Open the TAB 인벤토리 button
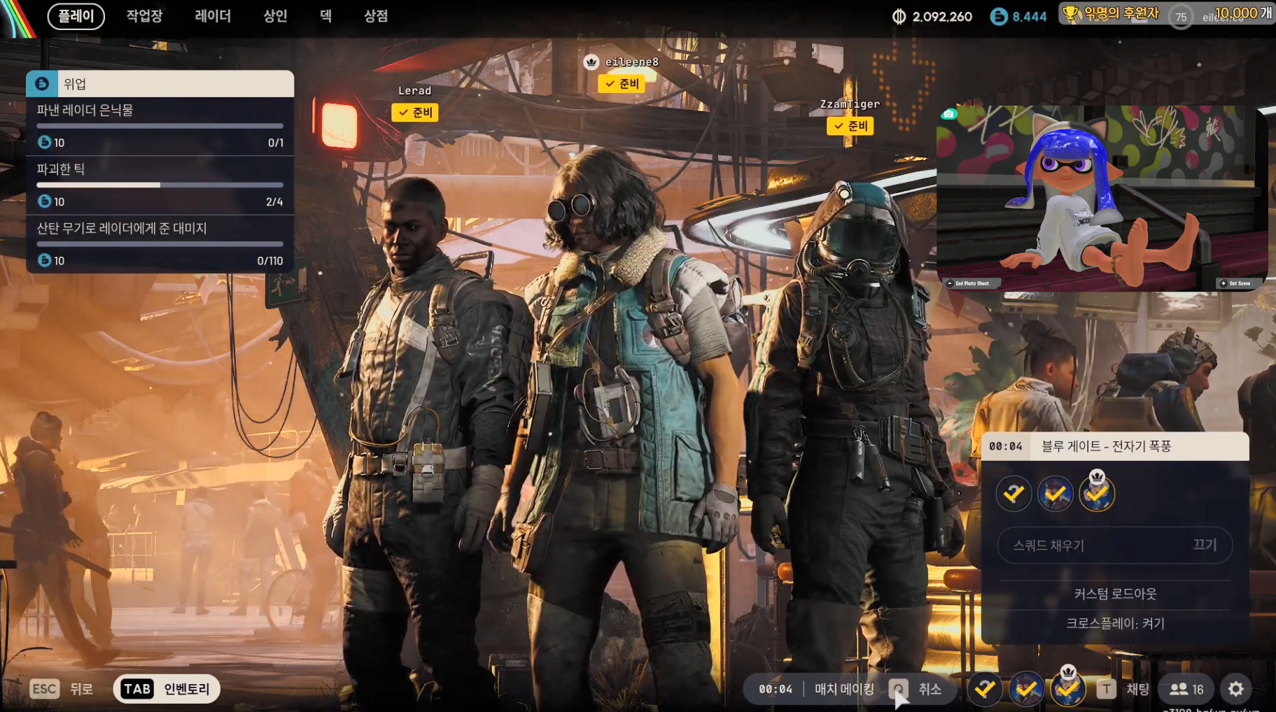Screen dimensions: 1276x712 tap(167, 689)
